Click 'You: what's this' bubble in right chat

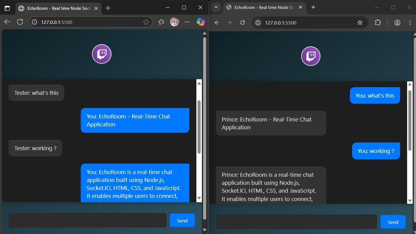pos(375,96)
